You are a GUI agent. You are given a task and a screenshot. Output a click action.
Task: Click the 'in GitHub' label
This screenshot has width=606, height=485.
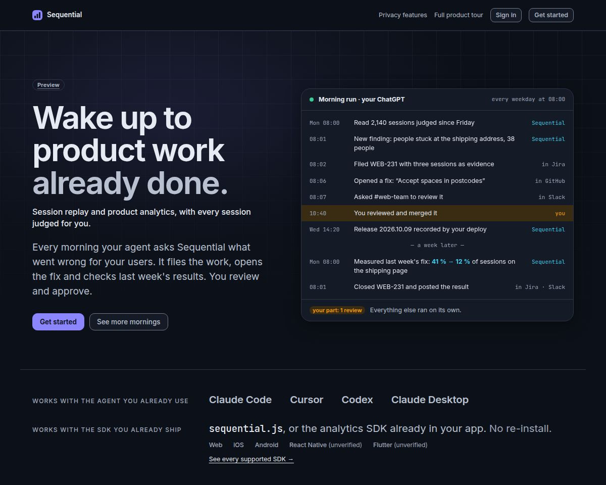(550, 181)
